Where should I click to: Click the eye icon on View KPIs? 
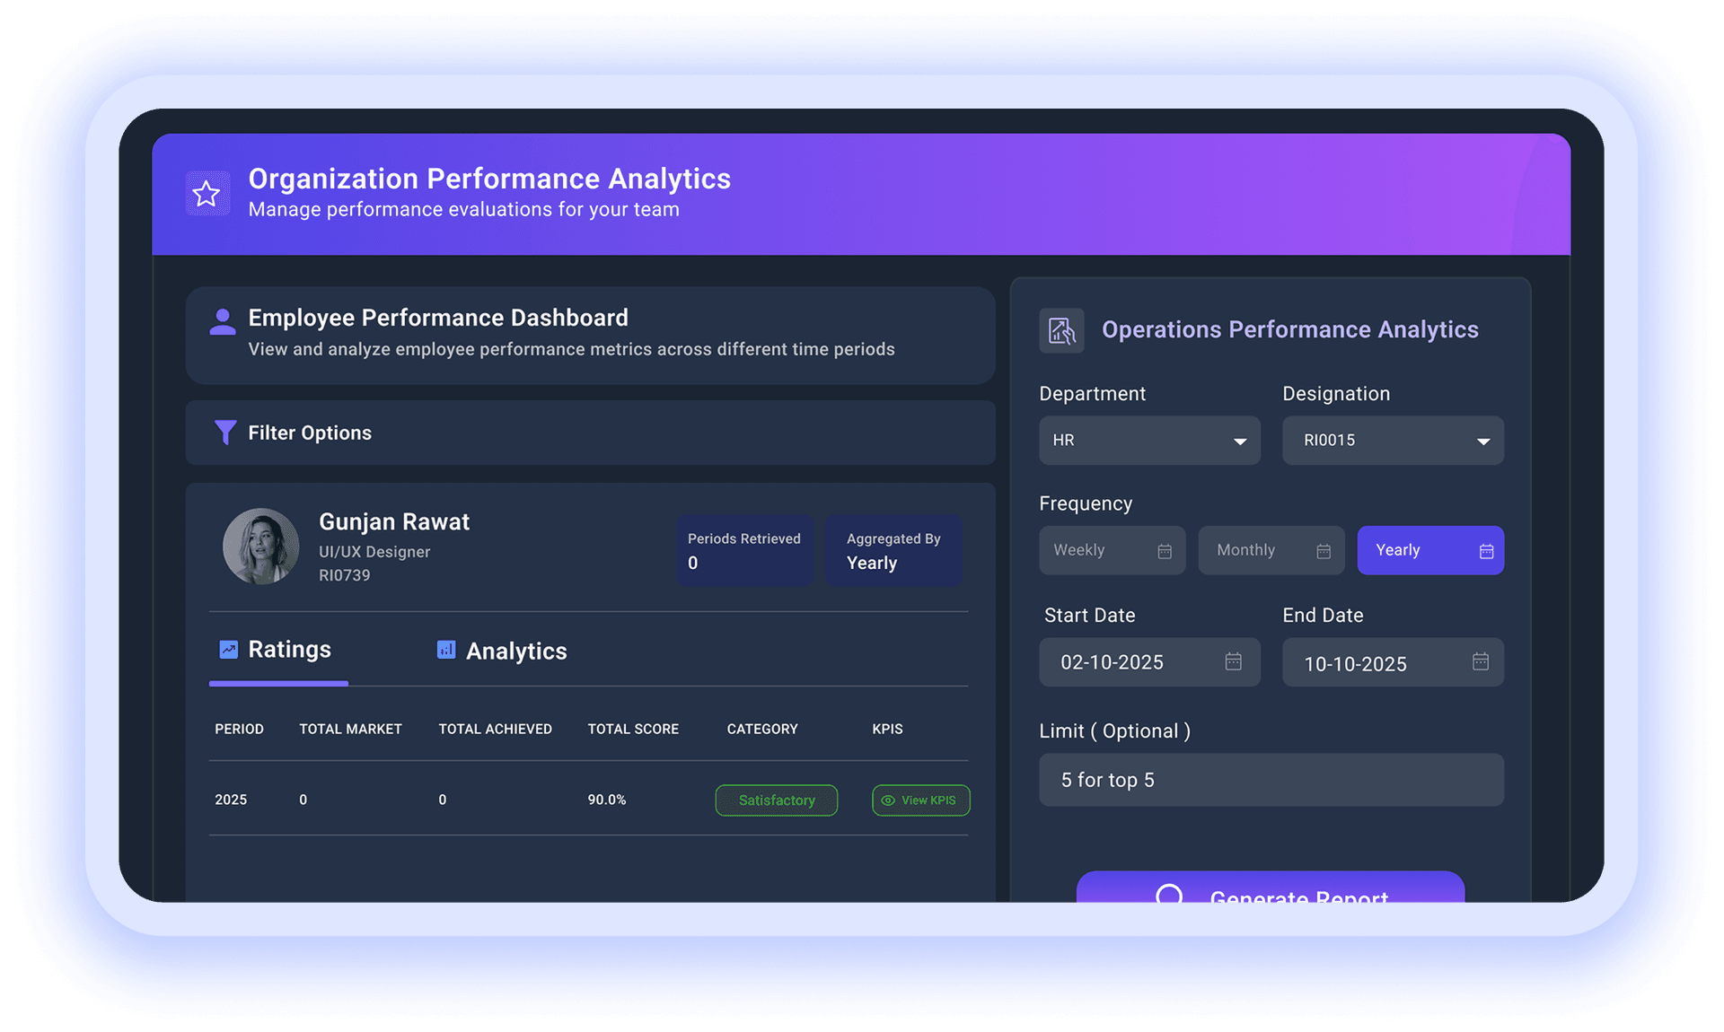pos(888,800)
